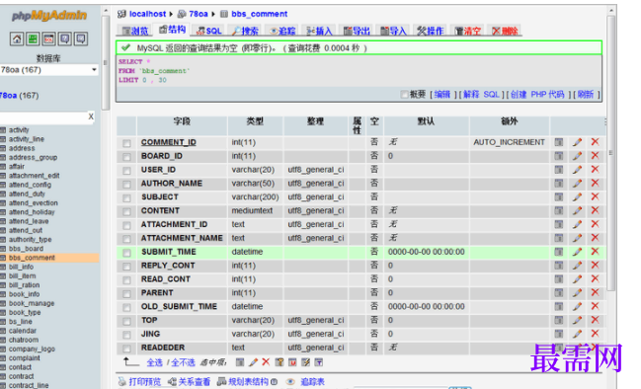The width and height of the screenshot is (641, 389).
Task: Click the 编辑 edit query link
Action: point(441,95)
